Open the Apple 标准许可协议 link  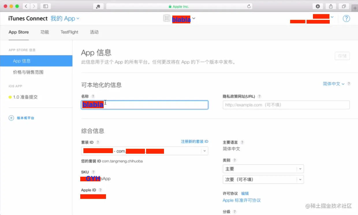click(x=242, y=200)
